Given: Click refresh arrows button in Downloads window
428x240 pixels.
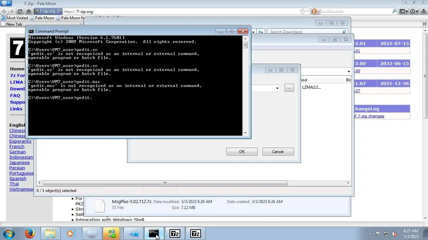Looking at the screenshot, I should tap(261, 32).
